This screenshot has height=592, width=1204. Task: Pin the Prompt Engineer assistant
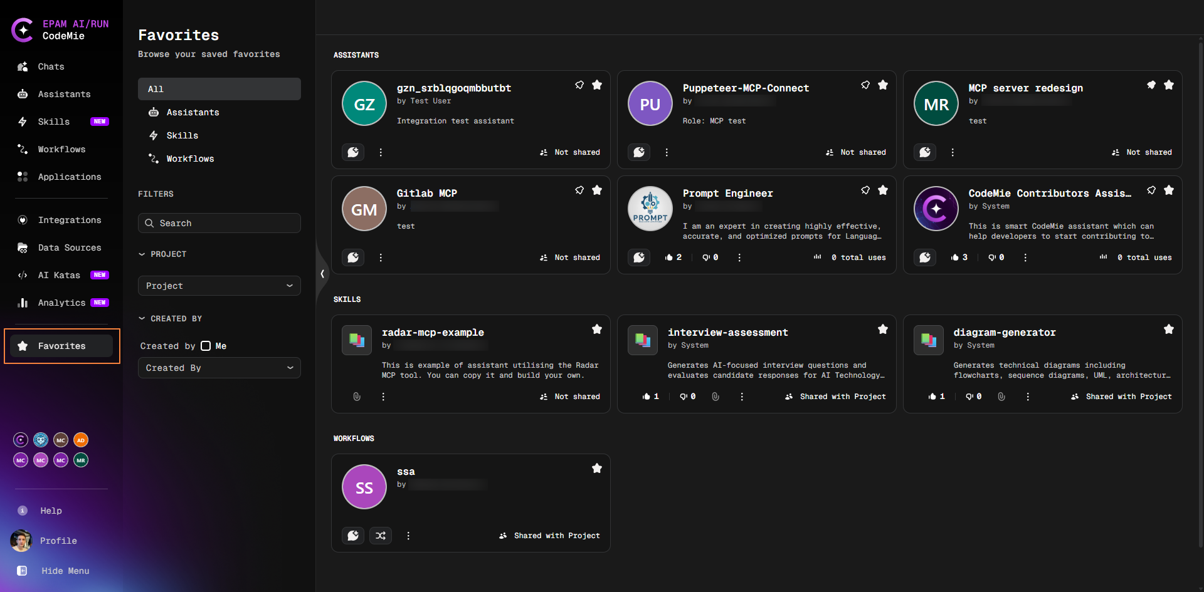tap(865, 190)
